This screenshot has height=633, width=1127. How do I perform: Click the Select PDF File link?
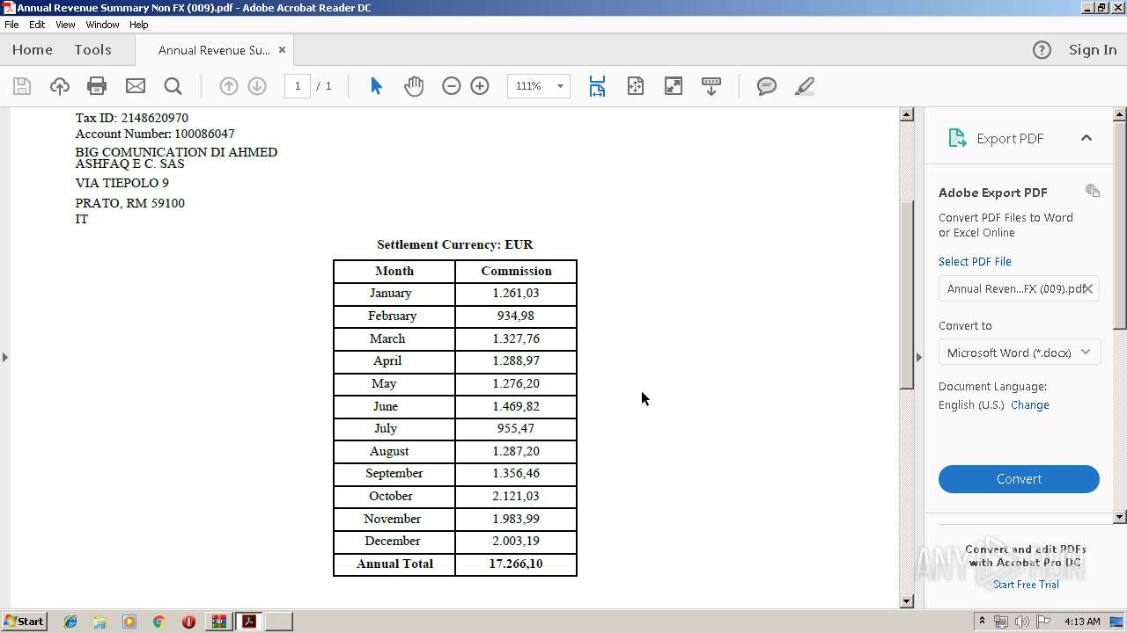pyautogui.click(x=975, y=262)
